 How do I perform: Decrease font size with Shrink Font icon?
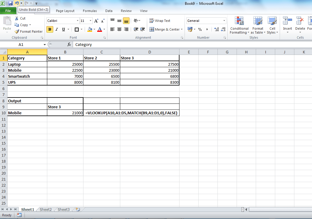coord(103,21)
